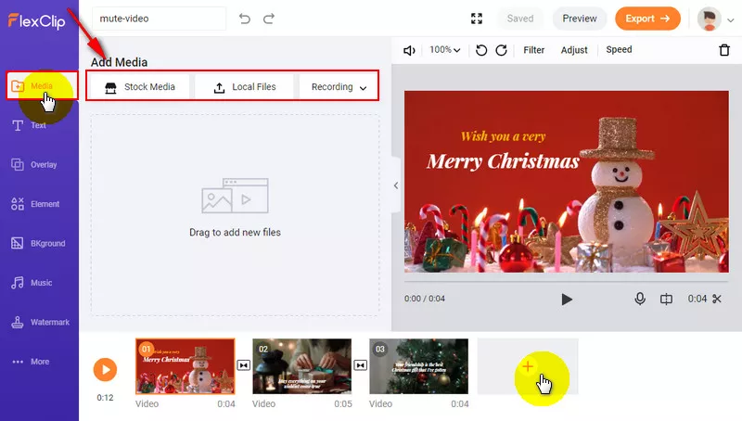Edit the mute-video project name field
This screenshot has height=421, width=742.
coord(159,19)
